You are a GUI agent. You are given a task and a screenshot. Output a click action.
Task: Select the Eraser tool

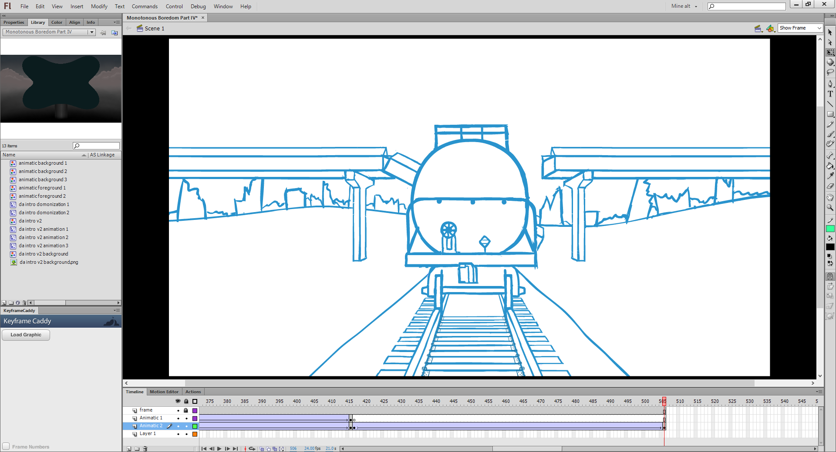830,186
